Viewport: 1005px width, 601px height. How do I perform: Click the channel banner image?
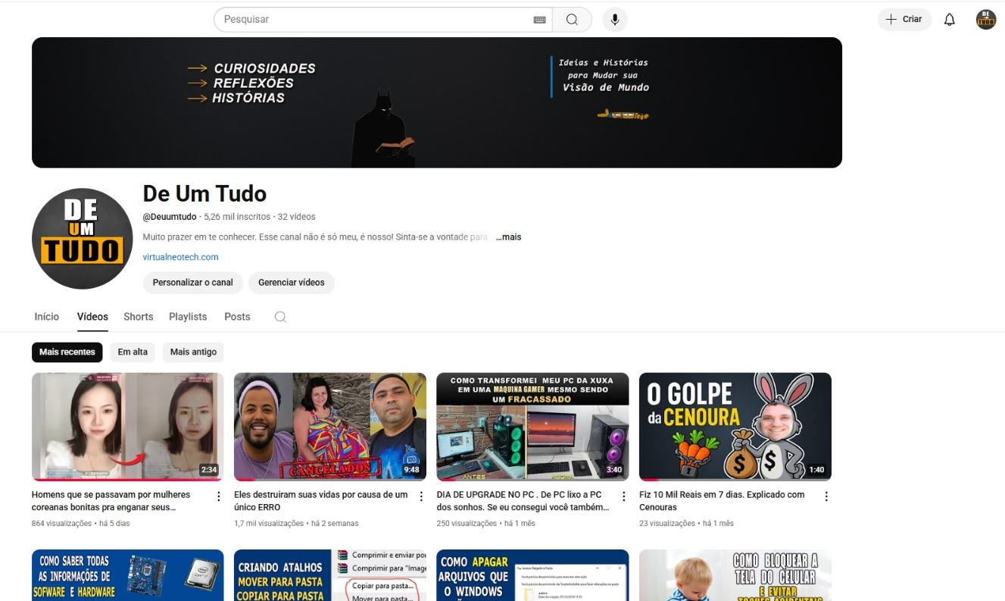pos(437,102)
